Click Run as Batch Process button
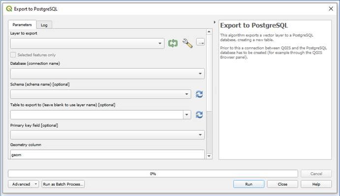 coord(63,184)
